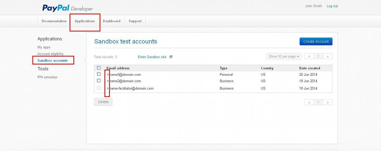This screenshot has height=151, width=381.
Task: Go to previous page in bottom pager
Action: [x=309, y=102]
